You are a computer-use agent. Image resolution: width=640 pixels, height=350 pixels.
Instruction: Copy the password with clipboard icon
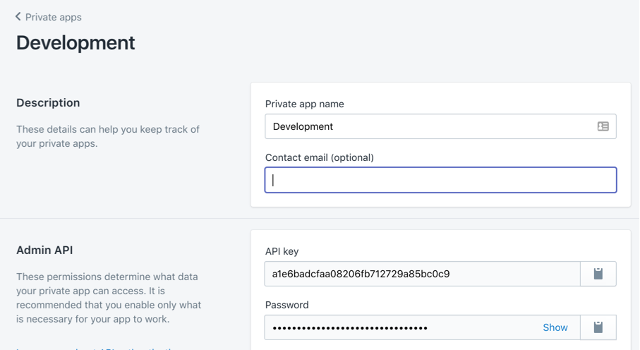point(598,327)
